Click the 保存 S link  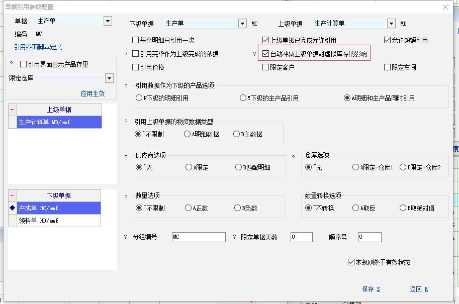tap(371, 289)
